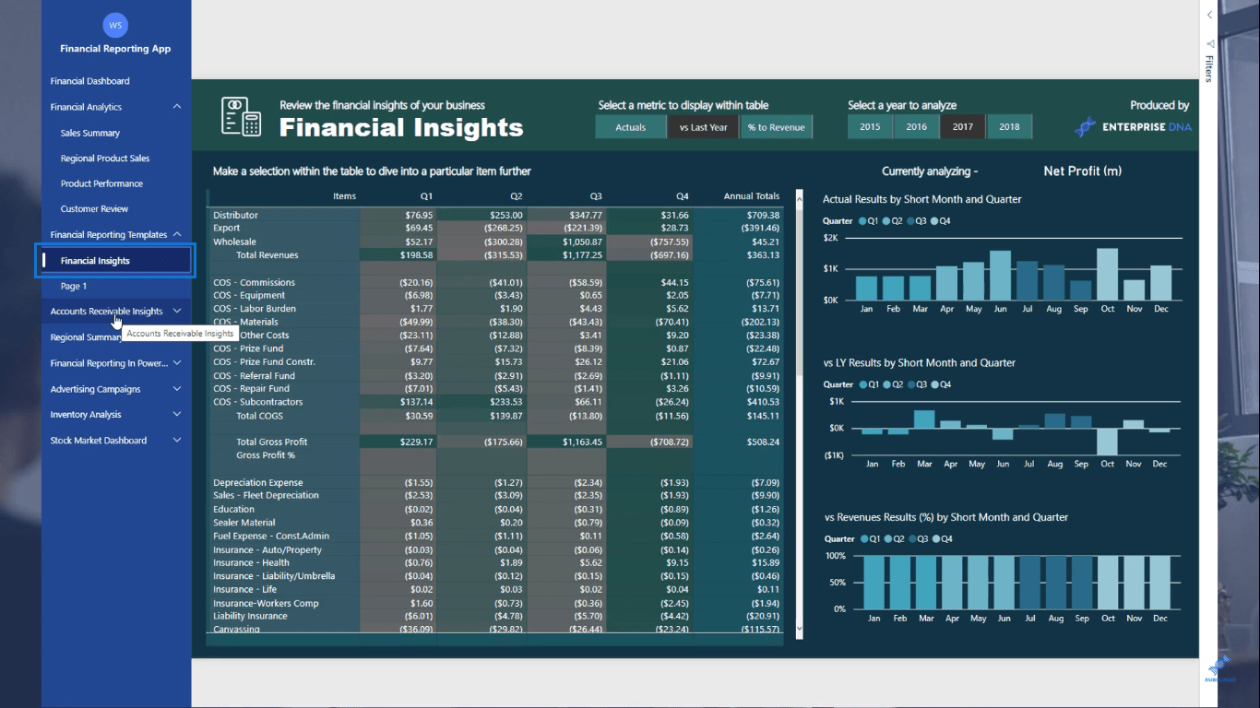This screenshot has height=708, width=1260.
Task: Collapse the Financial Analytics section
Action: pyautogui.click(x=177, y=107)
